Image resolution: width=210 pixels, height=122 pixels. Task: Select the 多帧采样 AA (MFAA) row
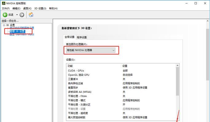[x=121, y=92]
